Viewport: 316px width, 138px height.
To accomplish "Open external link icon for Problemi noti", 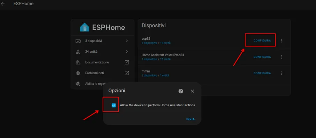I will pyautogui.click(x=127, y=73).
